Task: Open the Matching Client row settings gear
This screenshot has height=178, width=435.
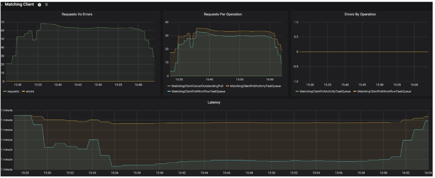Action: click(x=40, y=5)
